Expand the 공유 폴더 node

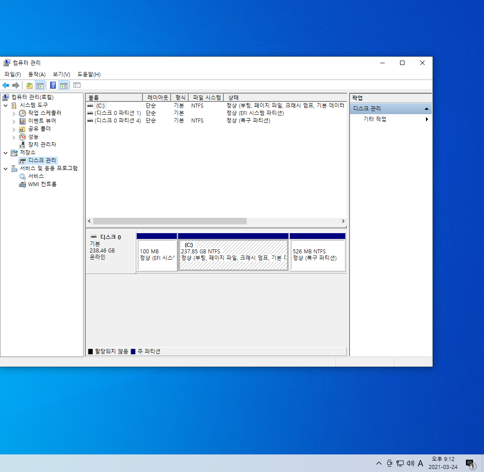click(x=14, y=130)
